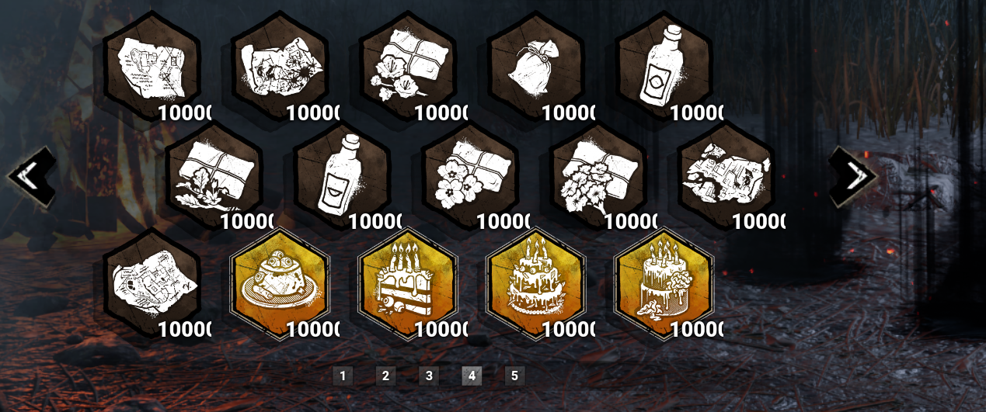The height and width of the screenshot is (412, 986).
Task: Select the envelope with leafy plant in middle row
Action: (x=214, y=175)
